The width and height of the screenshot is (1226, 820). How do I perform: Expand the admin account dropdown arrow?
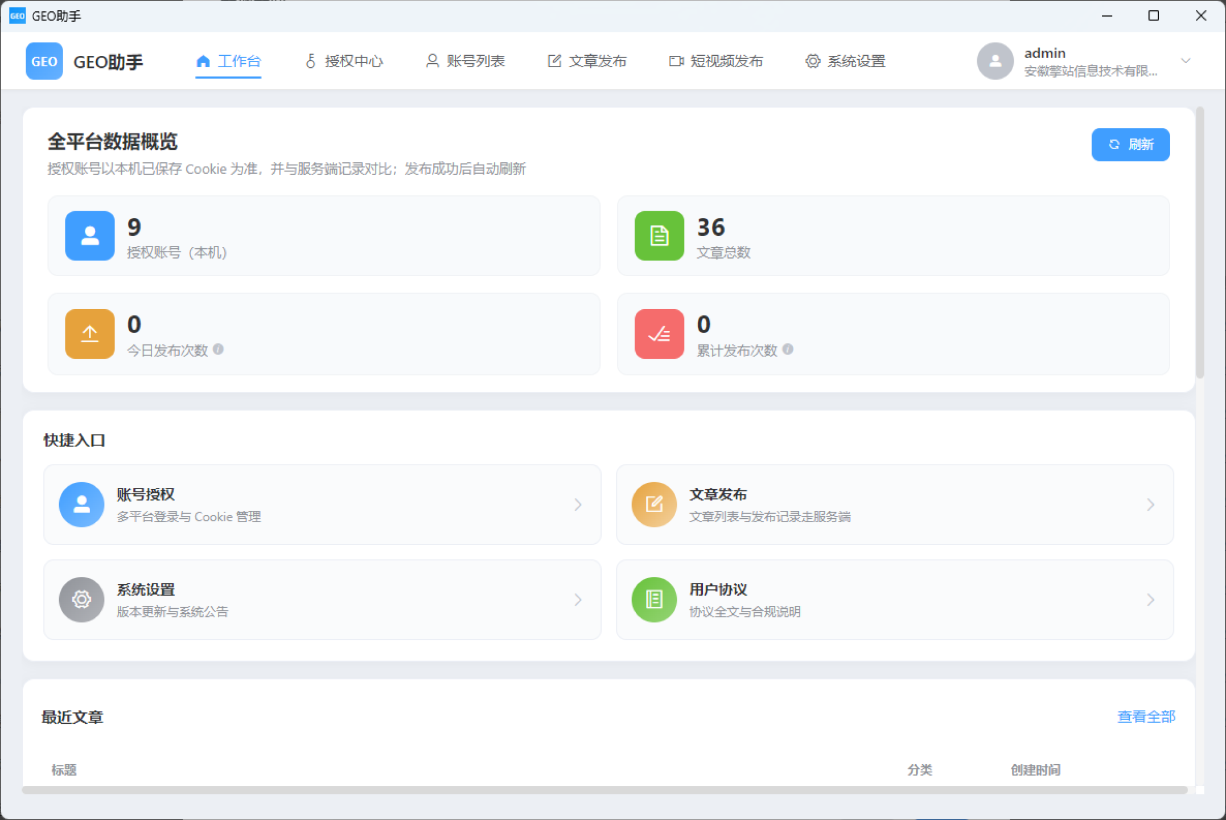pos(1186,61)
